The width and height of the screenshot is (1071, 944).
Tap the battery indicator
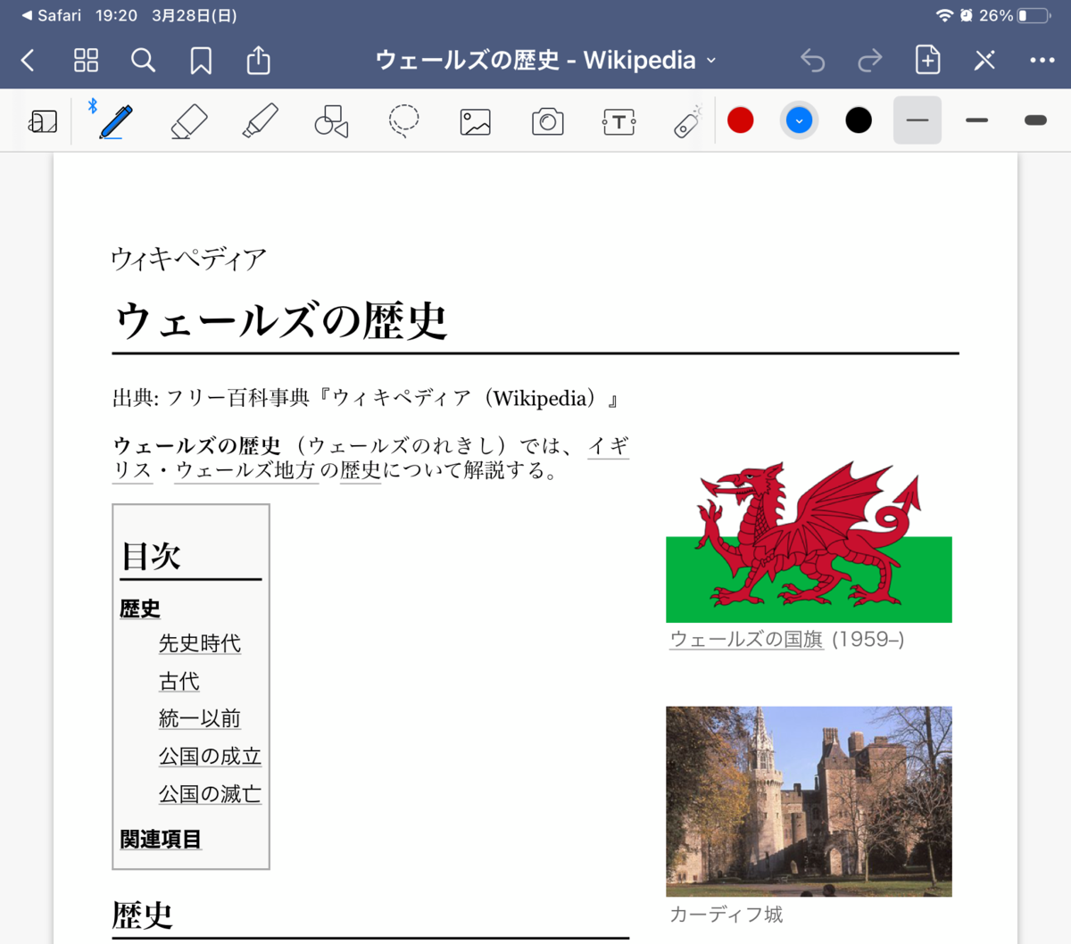1034,15
